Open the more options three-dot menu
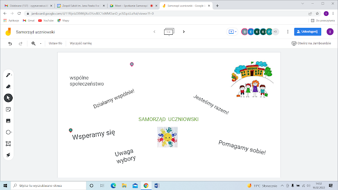 coord(287,32)
